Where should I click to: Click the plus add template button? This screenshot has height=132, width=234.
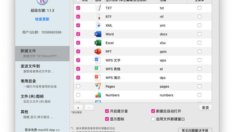78,107
